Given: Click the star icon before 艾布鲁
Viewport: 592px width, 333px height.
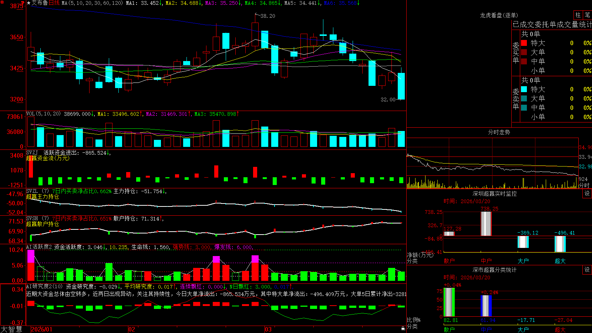Looking at the screenshot, I should coord(29,3).
